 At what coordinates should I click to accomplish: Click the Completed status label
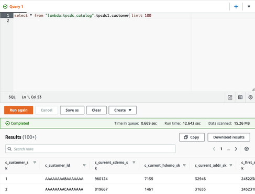tap(17, 123)
